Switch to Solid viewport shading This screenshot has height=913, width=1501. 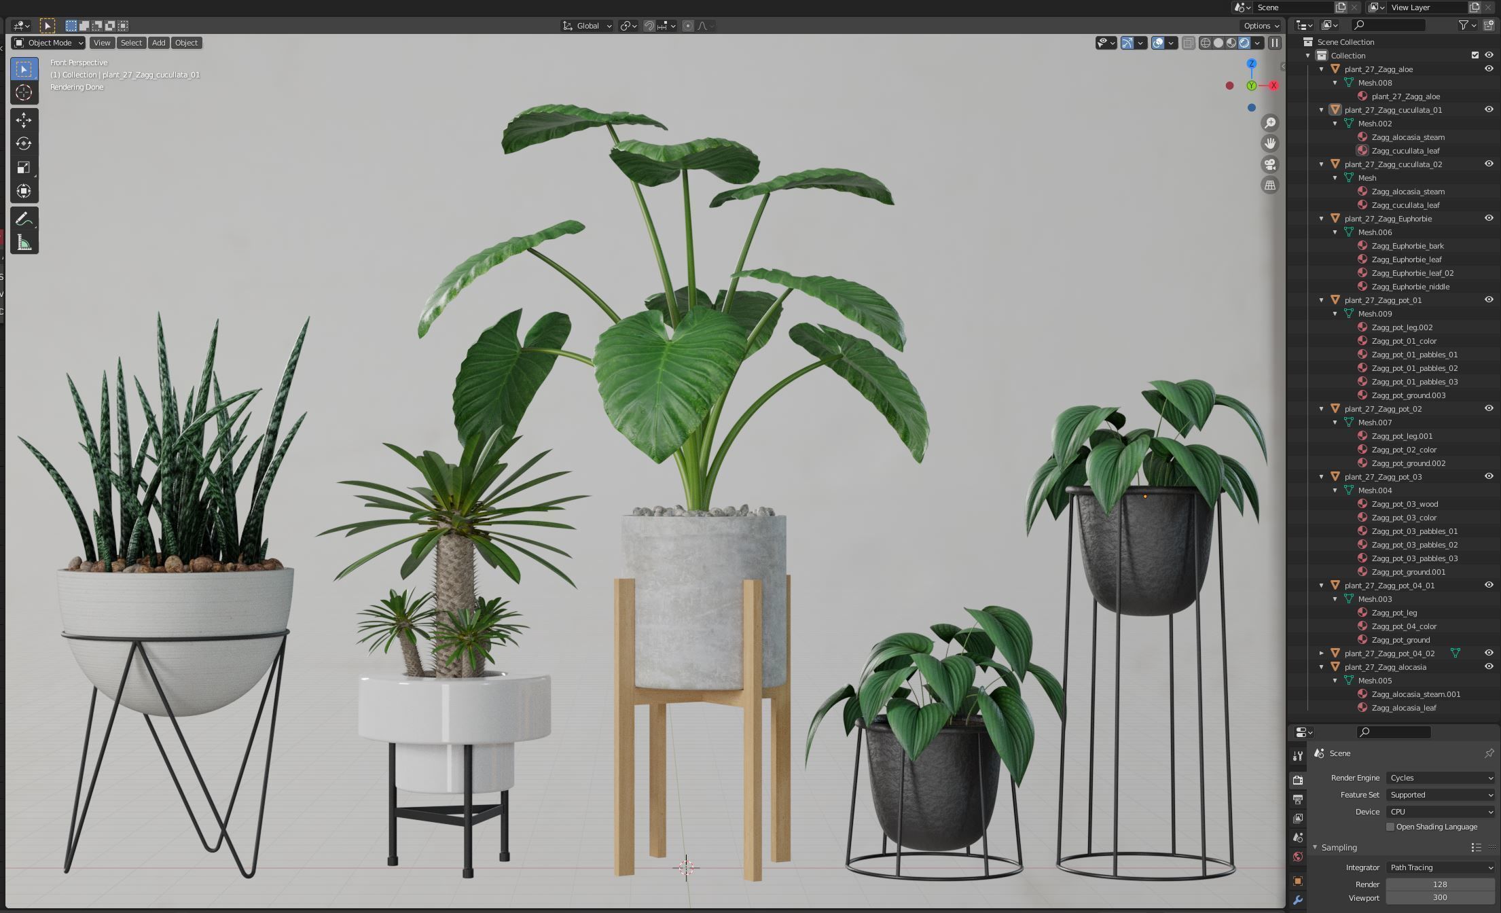pyautogui.click(x=1218, y=43)
